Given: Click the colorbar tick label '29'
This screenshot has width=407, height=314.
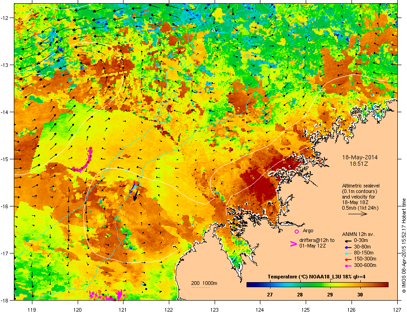Looking at the screenshot, I should pos(330,295).
